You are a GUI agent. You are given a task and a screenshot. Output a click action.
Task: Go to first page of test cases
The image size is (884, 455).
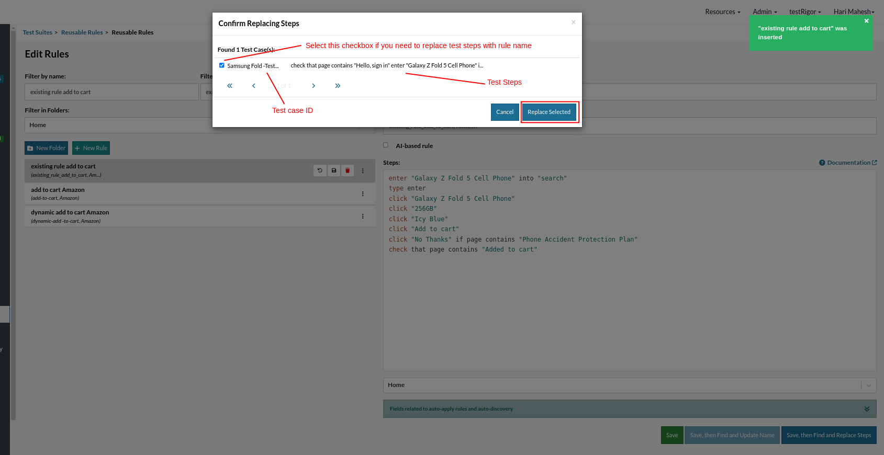pos(229,86)
